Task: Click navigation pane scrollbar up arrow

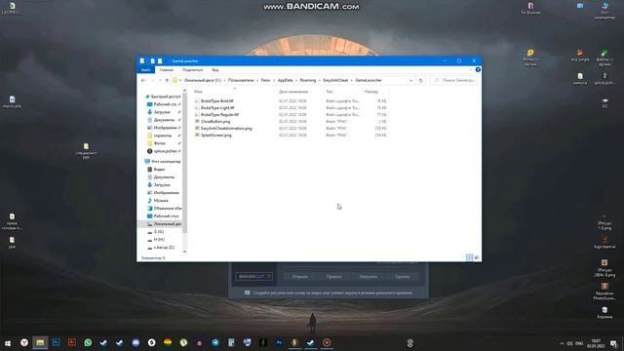Action: point(184,91)
